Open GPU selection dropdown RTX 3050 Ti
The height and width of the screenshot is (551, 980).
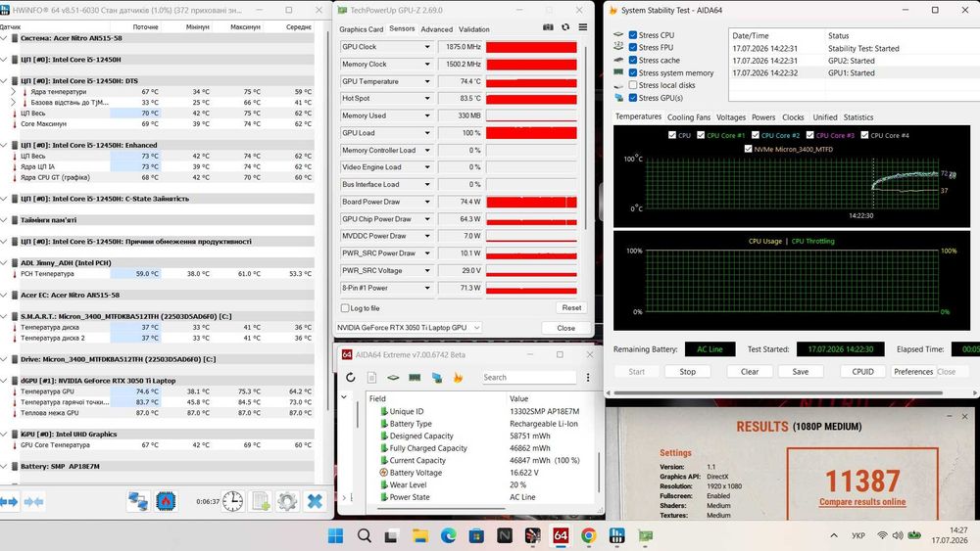coord(408,328)
